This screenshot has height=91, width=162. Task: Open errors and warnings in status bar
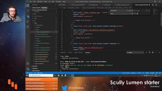(40, 73)
